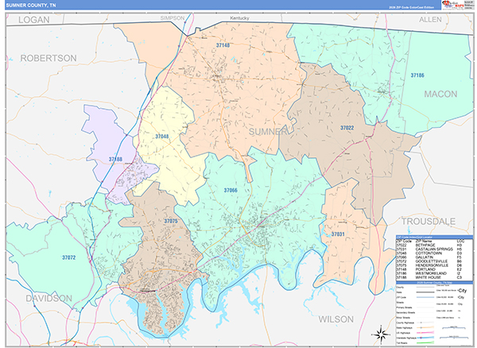Image resolution: width=477 pixels, height=348 pixels.
Task: Select the 37048 ZIP label on the map
Action: 162,137
